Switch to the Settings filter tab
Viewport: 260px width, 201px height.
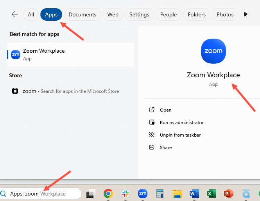(139, 14)
